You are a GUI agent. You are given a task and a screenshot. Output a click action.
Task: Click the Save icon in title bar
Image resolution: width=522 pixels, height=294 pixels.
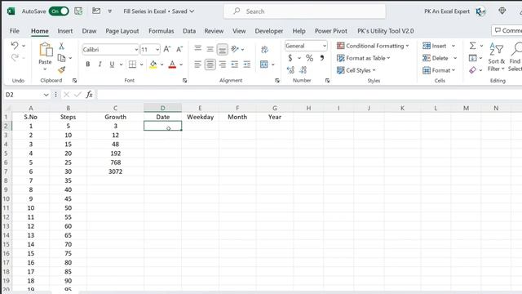tap(78, 11)
